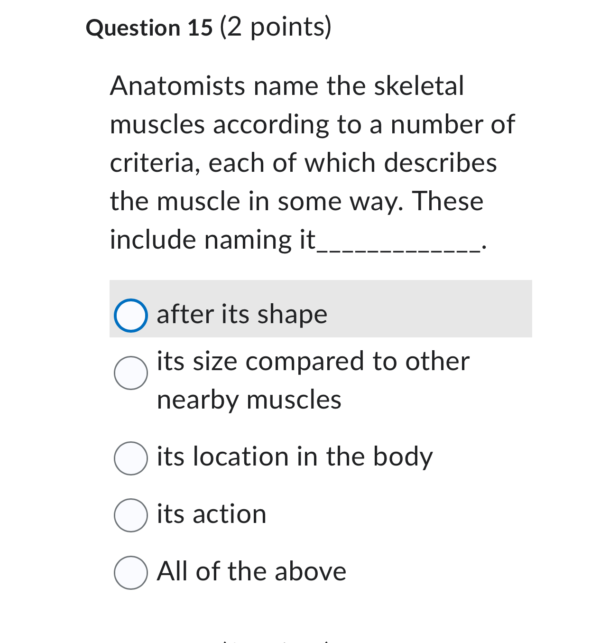609x643 pixels.
Task: Click the answer text "its location in the body"
Action: click(295, 457)
